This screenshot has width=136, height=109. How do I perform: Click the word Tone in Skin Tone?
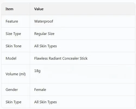click(18, 46)
